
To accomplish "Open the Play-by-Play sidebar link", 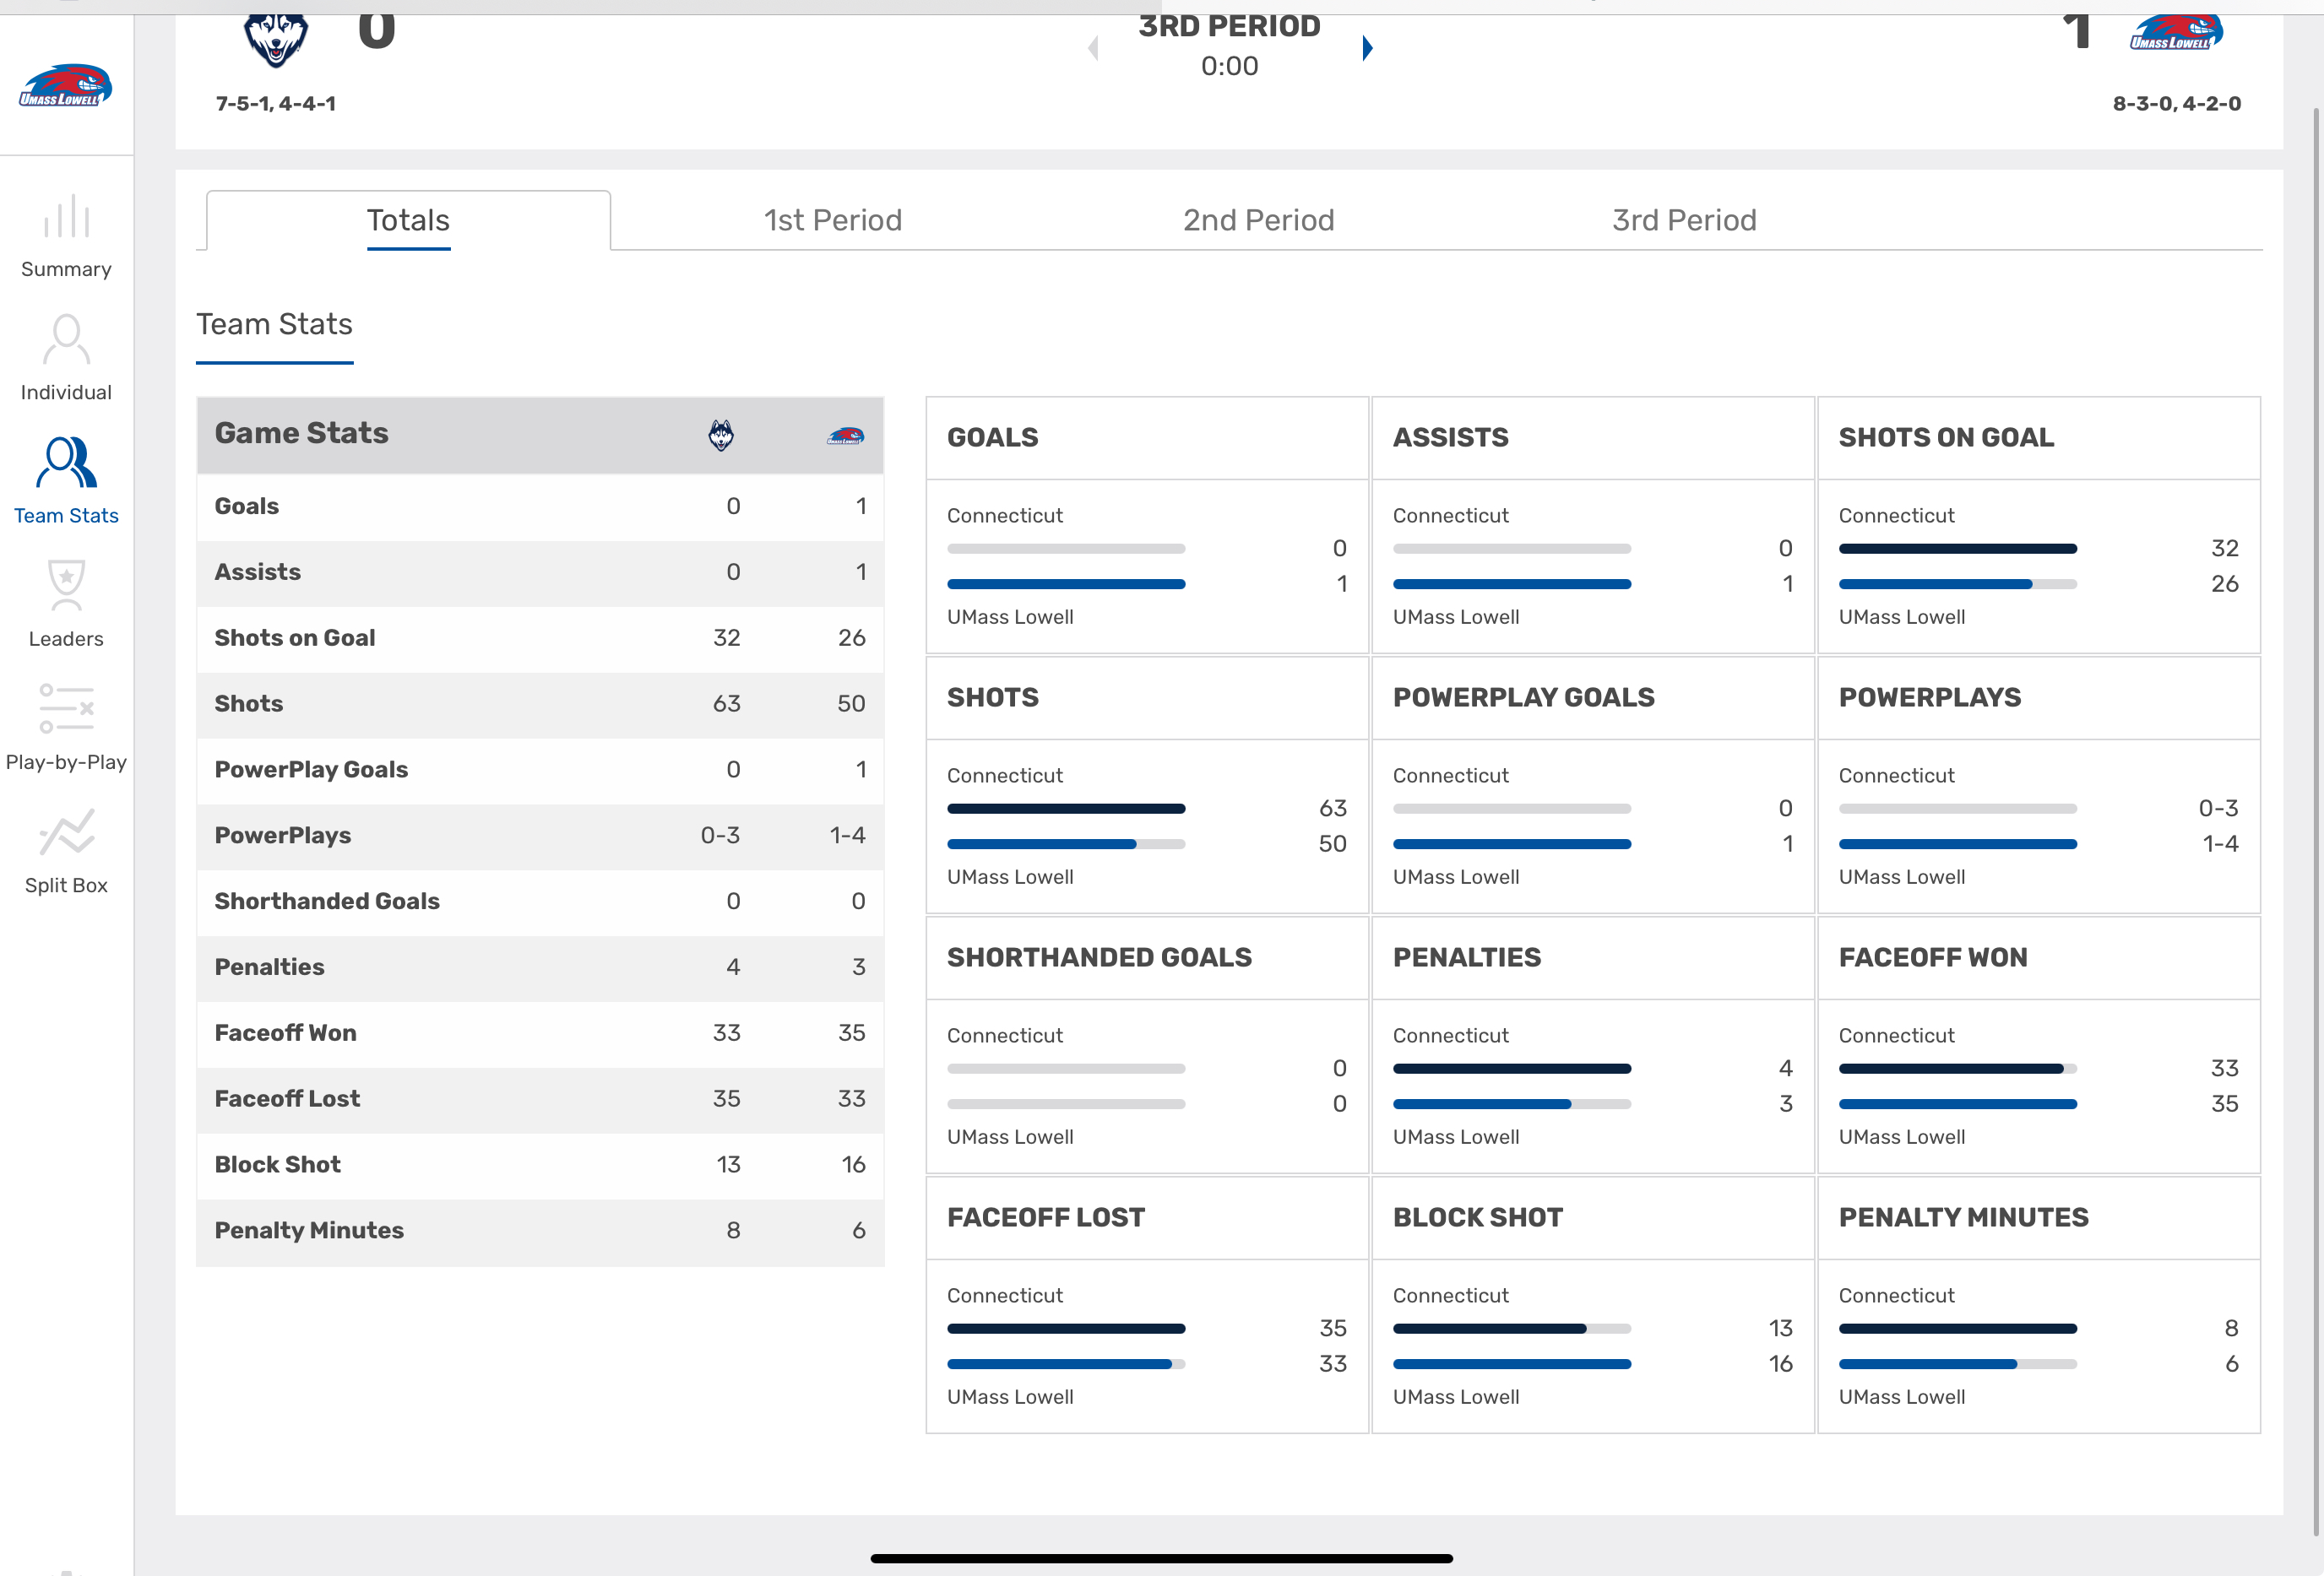I will (x=66, y=762).
